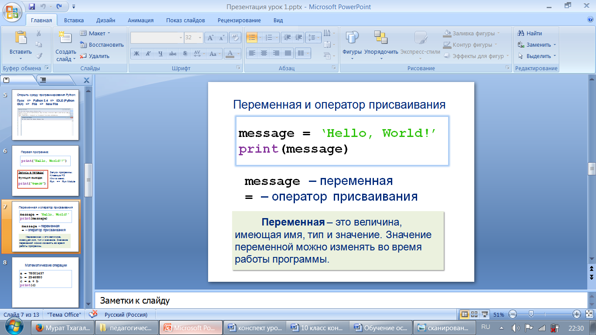Click the zoom slider handle
The image size is (596, 335).
tap(531, 314)
